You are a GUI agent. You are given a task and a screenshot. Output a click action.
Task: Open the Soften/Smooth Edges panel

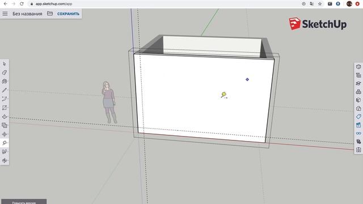point(358,142)
